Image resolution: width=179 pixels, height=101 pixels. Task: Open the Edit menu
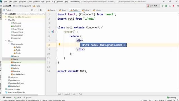point(10,2)
